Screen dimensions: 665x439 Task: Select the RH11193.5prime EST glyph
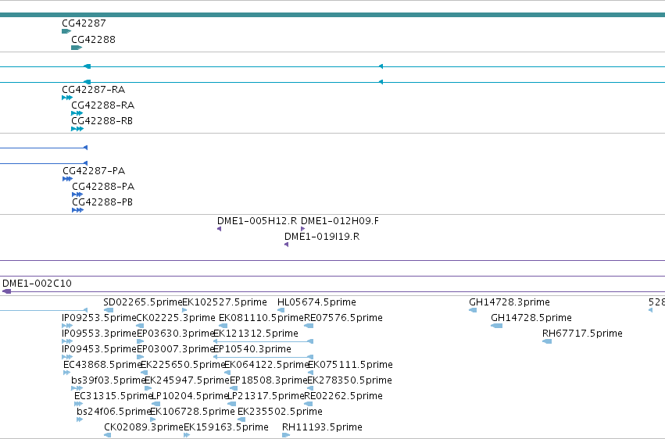(x=286, y=435)
